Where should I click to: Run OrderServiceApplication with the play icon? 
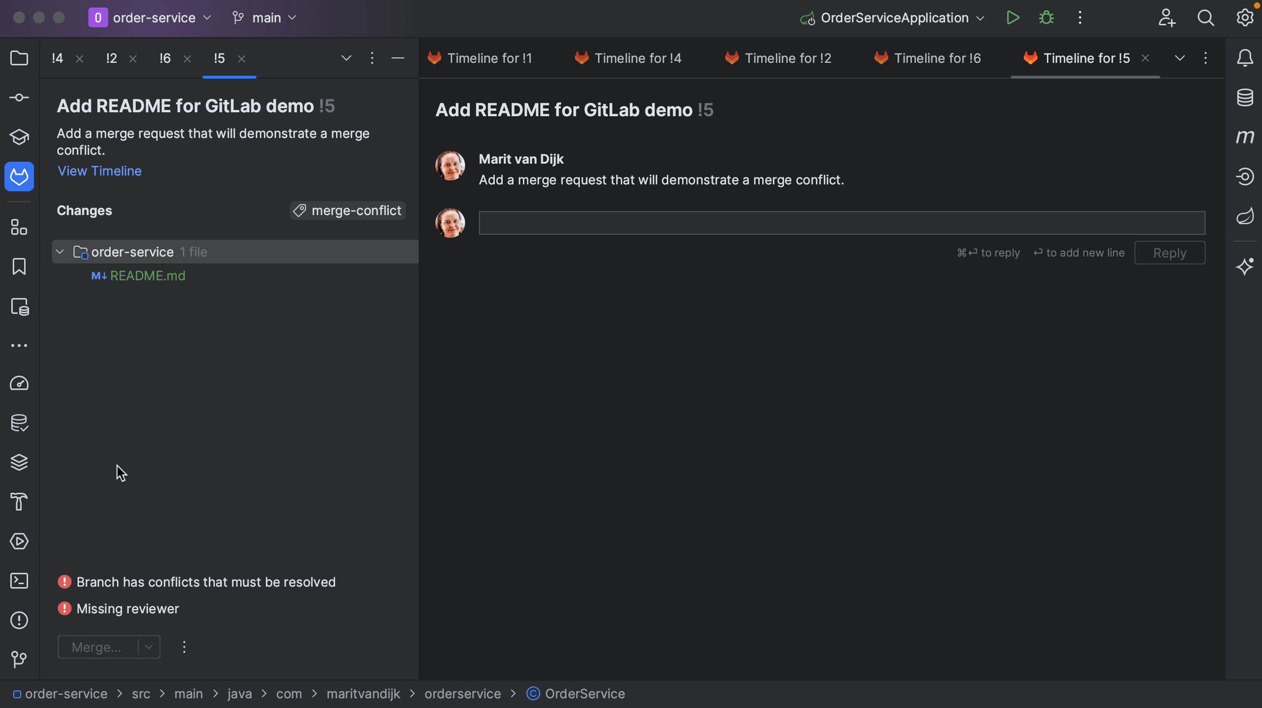pyautogui.click(x=1013, y=18)
